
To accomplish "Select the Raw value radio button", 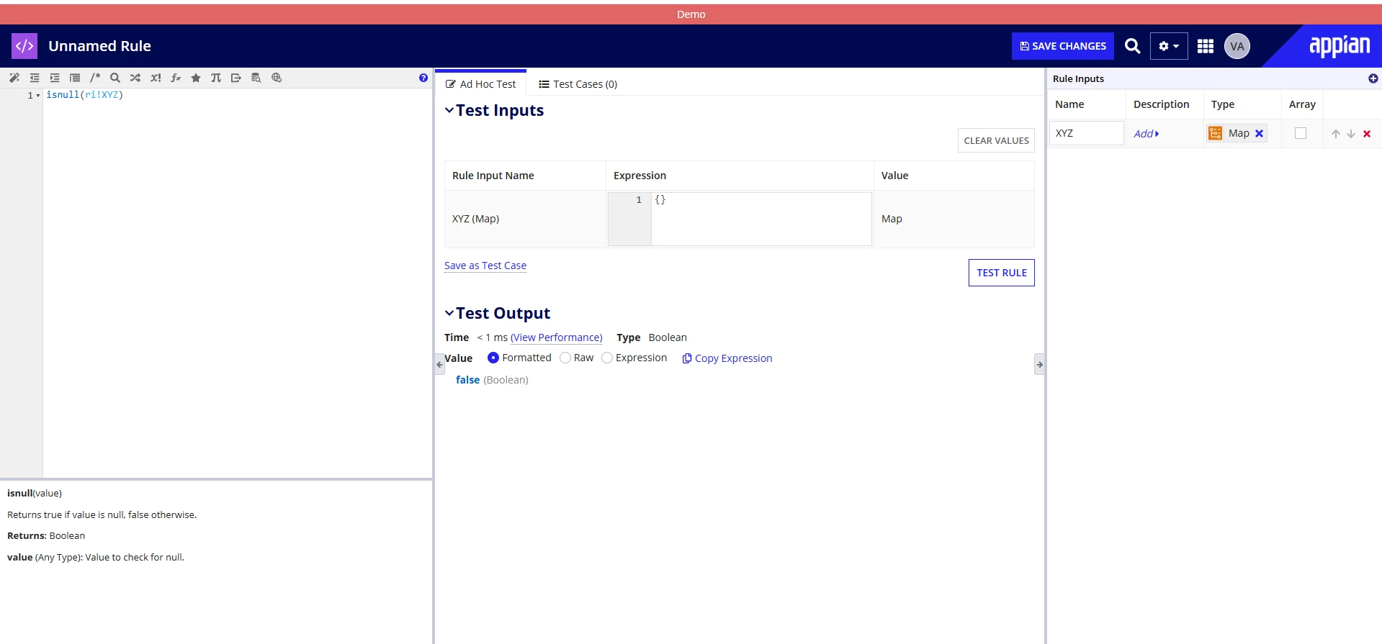I will pos(565,358).
